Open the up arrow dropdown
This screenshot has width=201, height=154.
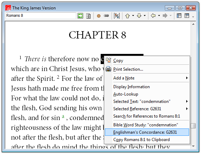(x=133, y=16)
